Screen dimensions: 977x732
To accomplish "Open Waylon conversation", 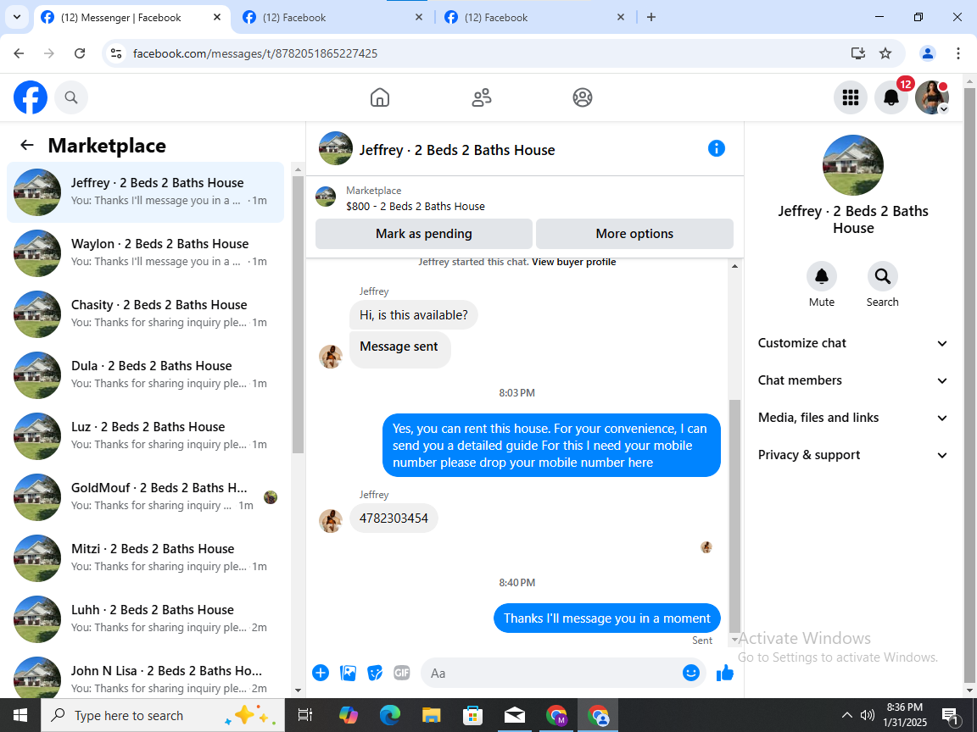I will pos(145,252).
